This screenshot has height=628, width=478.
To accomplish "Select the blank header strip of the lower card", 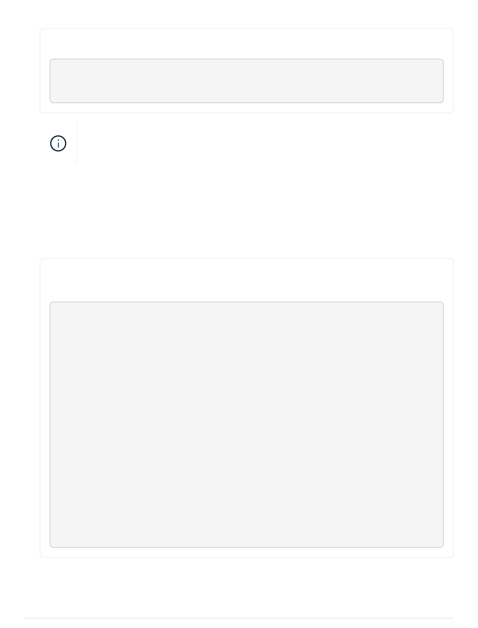I will [247, 280].
